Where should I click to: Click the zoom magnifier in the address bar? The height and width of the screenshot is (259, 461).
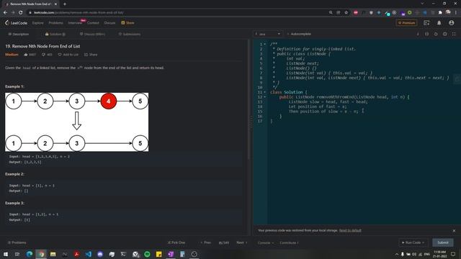click(x=331, y=13)
